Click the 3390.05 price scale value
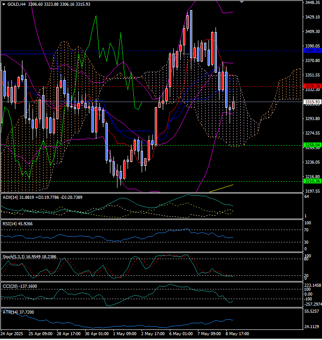This screenshot has width=322, height=340. coord(312,46)
